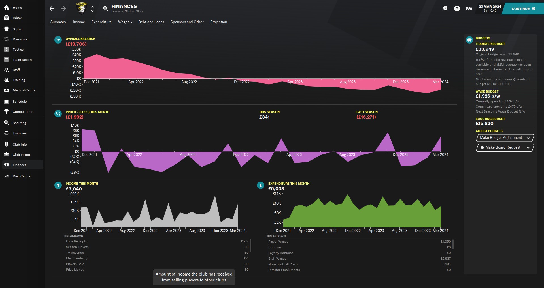Click the forward navigation arrow
Screen dimensions: 544x288
[63, 9]
